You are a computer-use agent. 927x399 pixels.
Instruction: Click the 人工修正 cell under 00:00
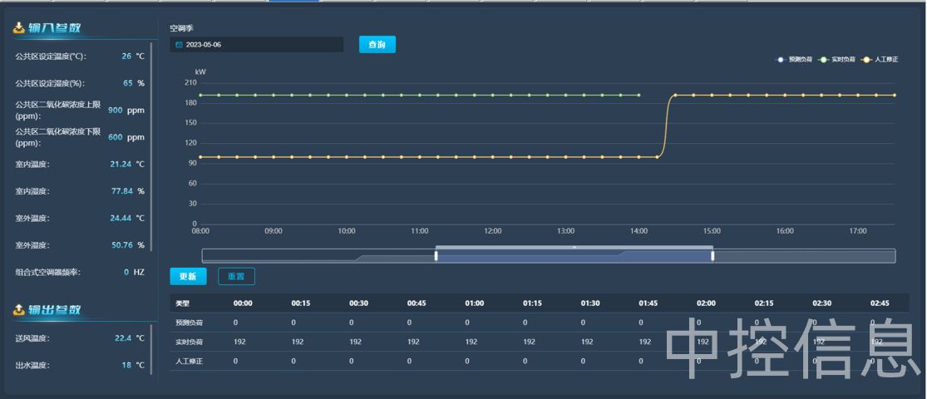(236, 361)
